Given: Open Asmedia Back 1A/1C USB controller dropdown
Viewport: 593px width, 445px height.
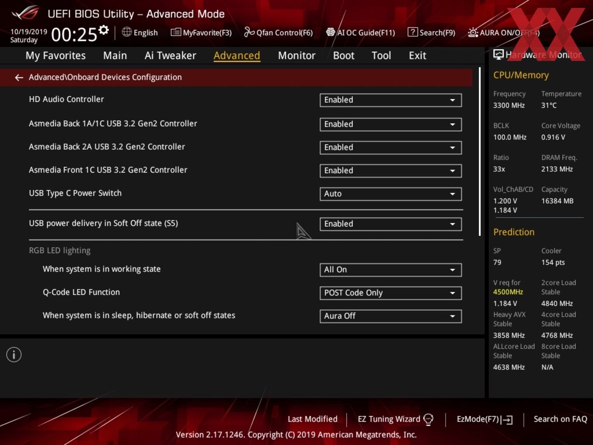Looking at the screenshot, I should tap(391, 124).
